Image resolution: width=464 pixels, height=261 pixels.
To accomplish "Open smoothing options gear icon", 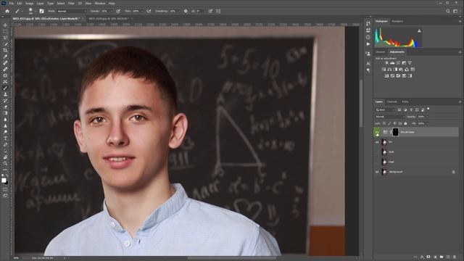I will coord(186,11).
